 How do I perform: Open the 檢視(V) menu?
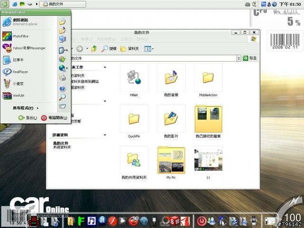86,39
